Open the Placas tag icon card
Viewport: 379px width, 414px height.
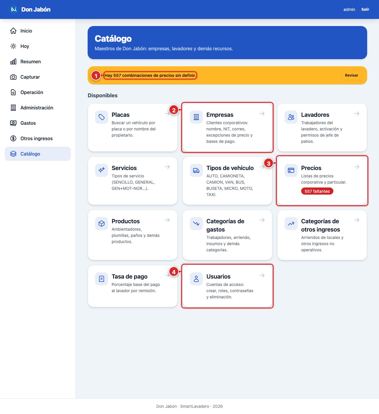102,117
